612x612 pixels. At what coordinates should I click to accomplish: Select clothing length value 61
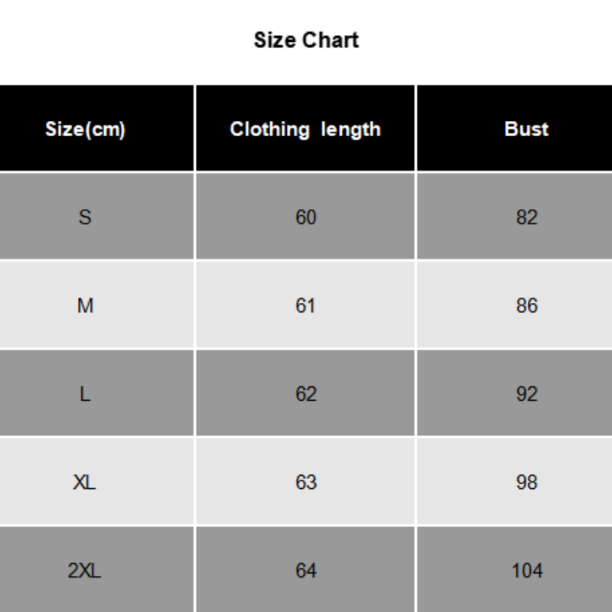(x=305, y=306)
